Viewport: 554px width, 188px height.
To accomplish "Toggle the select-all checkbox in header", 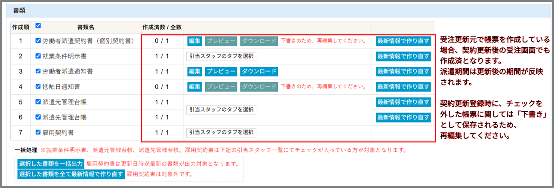I will [38, 25].
